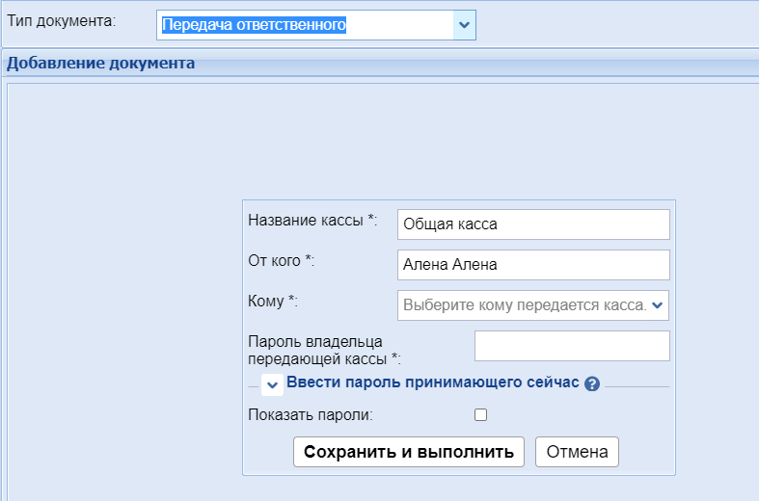Click the Пароль владельца передающей кассы label
The height and width of the screenshot is (501, 759).
(x=324, y=350)
